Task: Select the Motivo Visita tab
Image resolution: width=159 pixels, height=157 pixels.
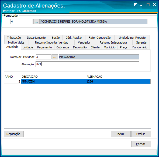Action: (16, 42)
